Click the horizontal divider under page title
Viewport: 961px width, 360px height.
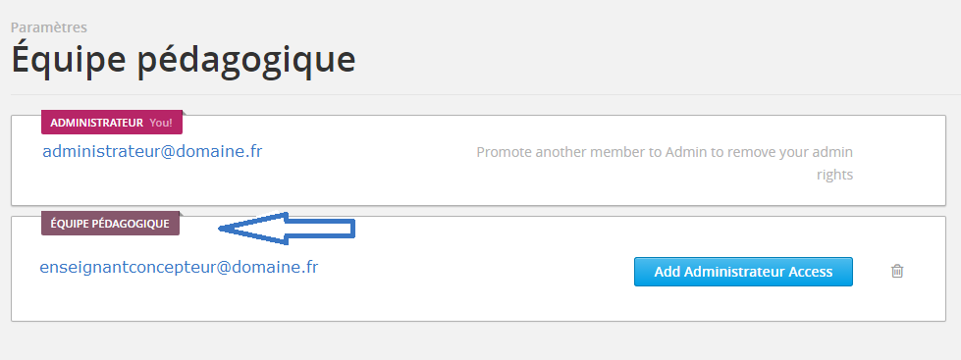tap(485, 94)
